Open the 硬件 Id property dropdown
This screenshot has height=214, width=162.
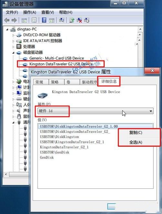[x=95, y=111]
